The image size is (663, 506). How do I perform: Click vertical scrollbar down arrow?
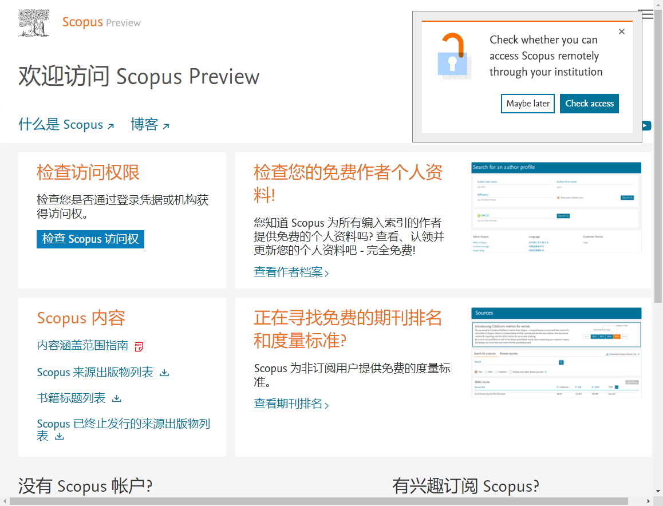(x=658, y=492)
